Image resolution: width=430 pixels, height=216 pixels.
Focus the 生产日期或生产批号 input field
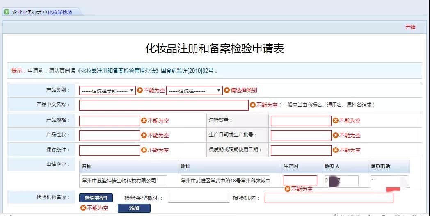point(301,136)
